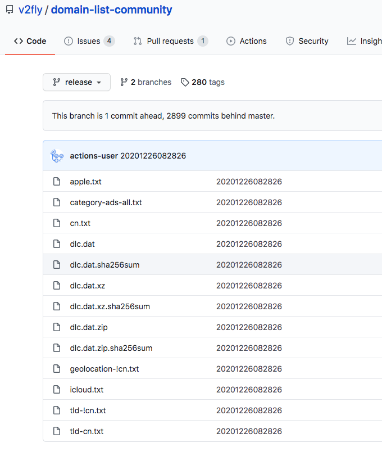382x465 pixels.
Task: Click the actions-user avatar in commit header
Action: pyautogui.click(x=56, y=156)
